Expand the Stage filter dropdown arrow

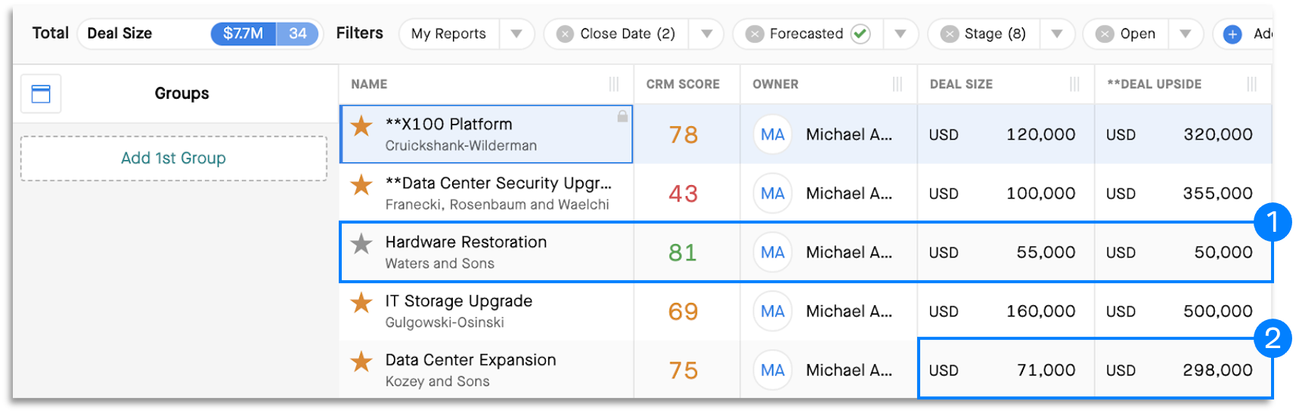(x=1057, y=34)
